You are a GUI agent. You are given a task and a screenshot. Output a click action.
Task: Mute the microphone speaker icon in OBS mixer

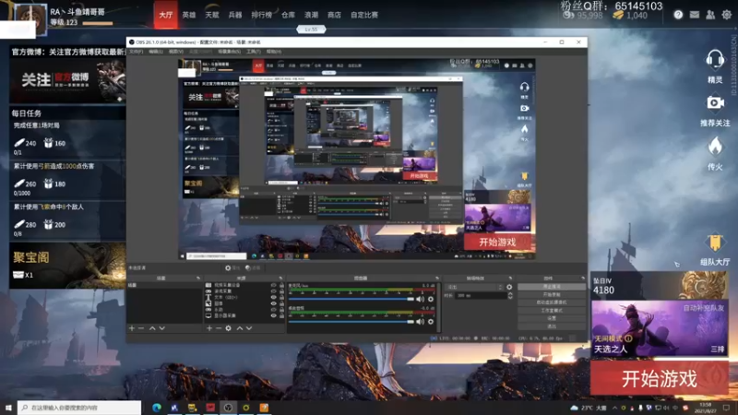pyautogui.click(x=420, y=299)
